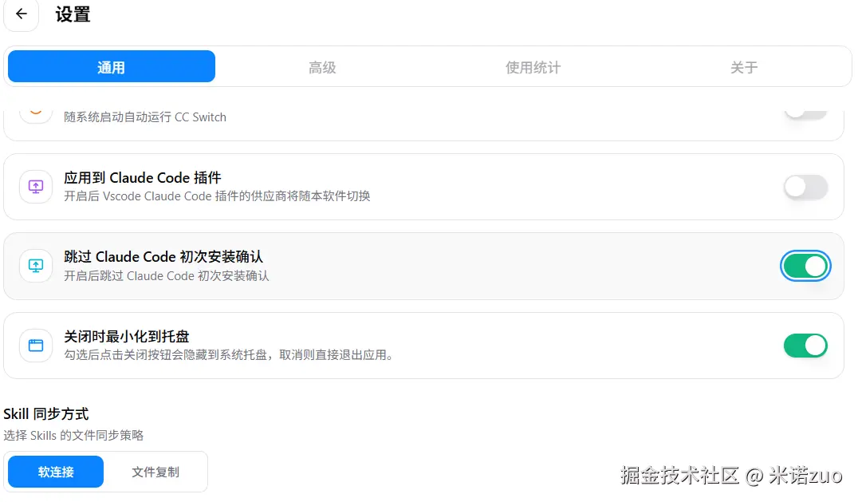Switch to the 通用 tab
This screenshot has height=502, width=858.
pyautogui.click(x=112, y=67)
